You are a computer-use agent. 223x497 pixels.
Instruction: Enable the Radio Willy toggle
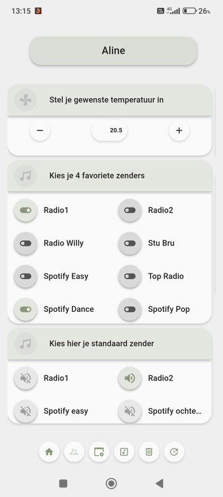pyautogui.click(x=25, y=243)
